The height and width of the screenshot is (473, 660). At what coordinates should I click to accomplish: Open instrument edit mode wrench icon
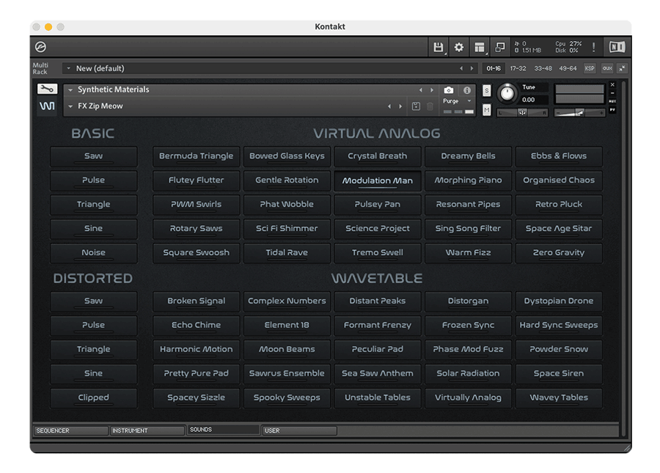(47, 89)
